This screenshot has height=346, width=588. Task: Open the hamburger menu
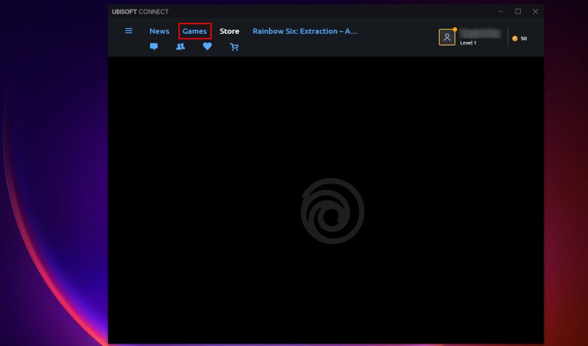tap(129, 31)
